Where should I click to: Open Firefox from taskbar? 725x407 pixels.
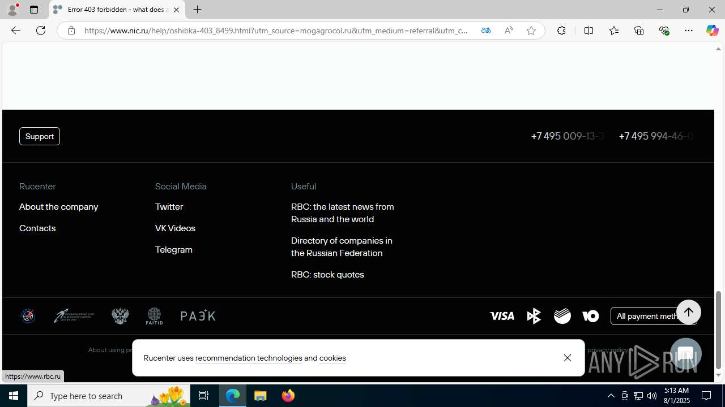tap(288, 396)
